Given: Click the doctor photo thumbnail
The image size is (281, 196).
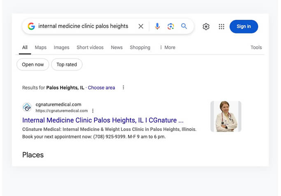Looking at the screenshot, I should (x=226, y=116).
